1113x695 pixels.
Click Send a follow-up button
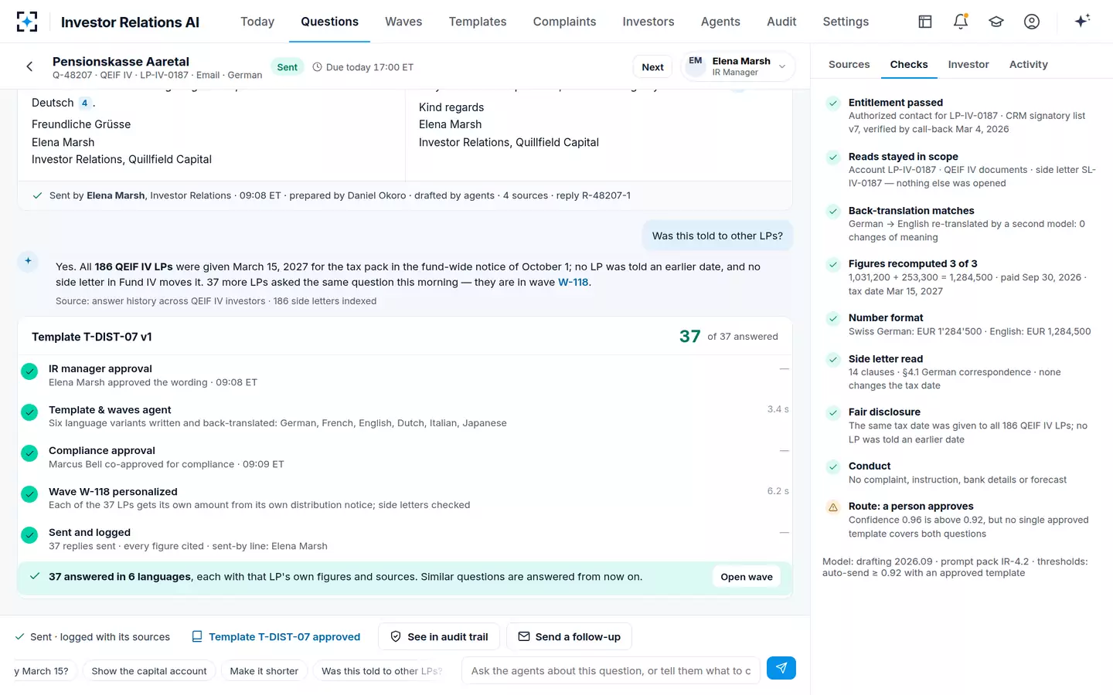pos(569,636)
